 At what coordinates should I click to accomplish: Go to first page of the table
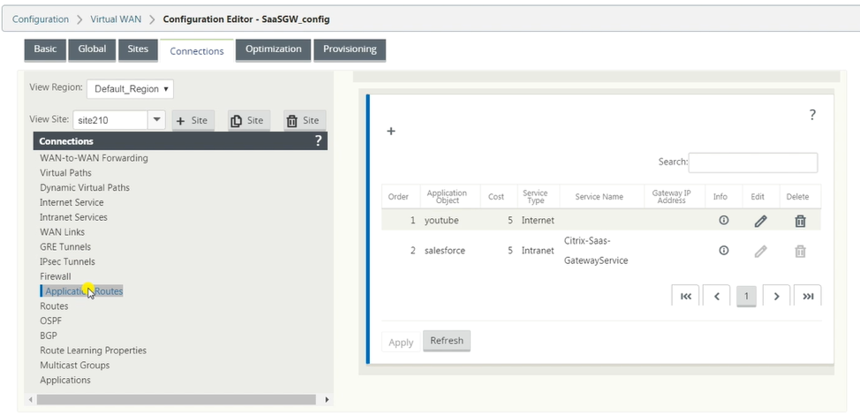[x=685, y=296]
